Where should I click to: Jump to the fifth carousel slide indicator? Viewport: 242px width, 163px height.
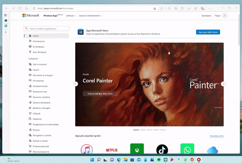(163, 130)
